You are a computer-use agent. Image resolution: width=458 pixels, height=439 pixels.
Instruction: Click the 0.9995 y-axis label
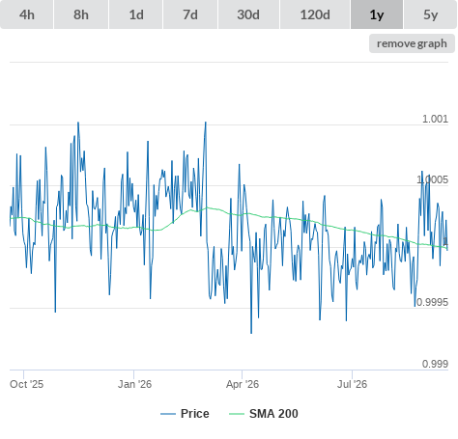[432, 302]
